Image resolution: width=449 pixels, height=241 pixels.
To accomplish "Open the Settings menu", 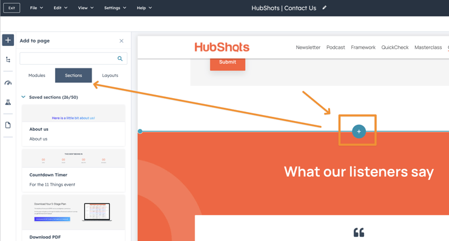I will coord(115,8).
